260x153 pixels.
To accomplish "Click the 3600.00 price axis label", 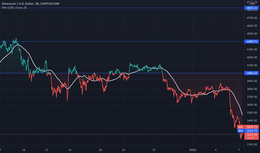I will (x=252, y=105).
